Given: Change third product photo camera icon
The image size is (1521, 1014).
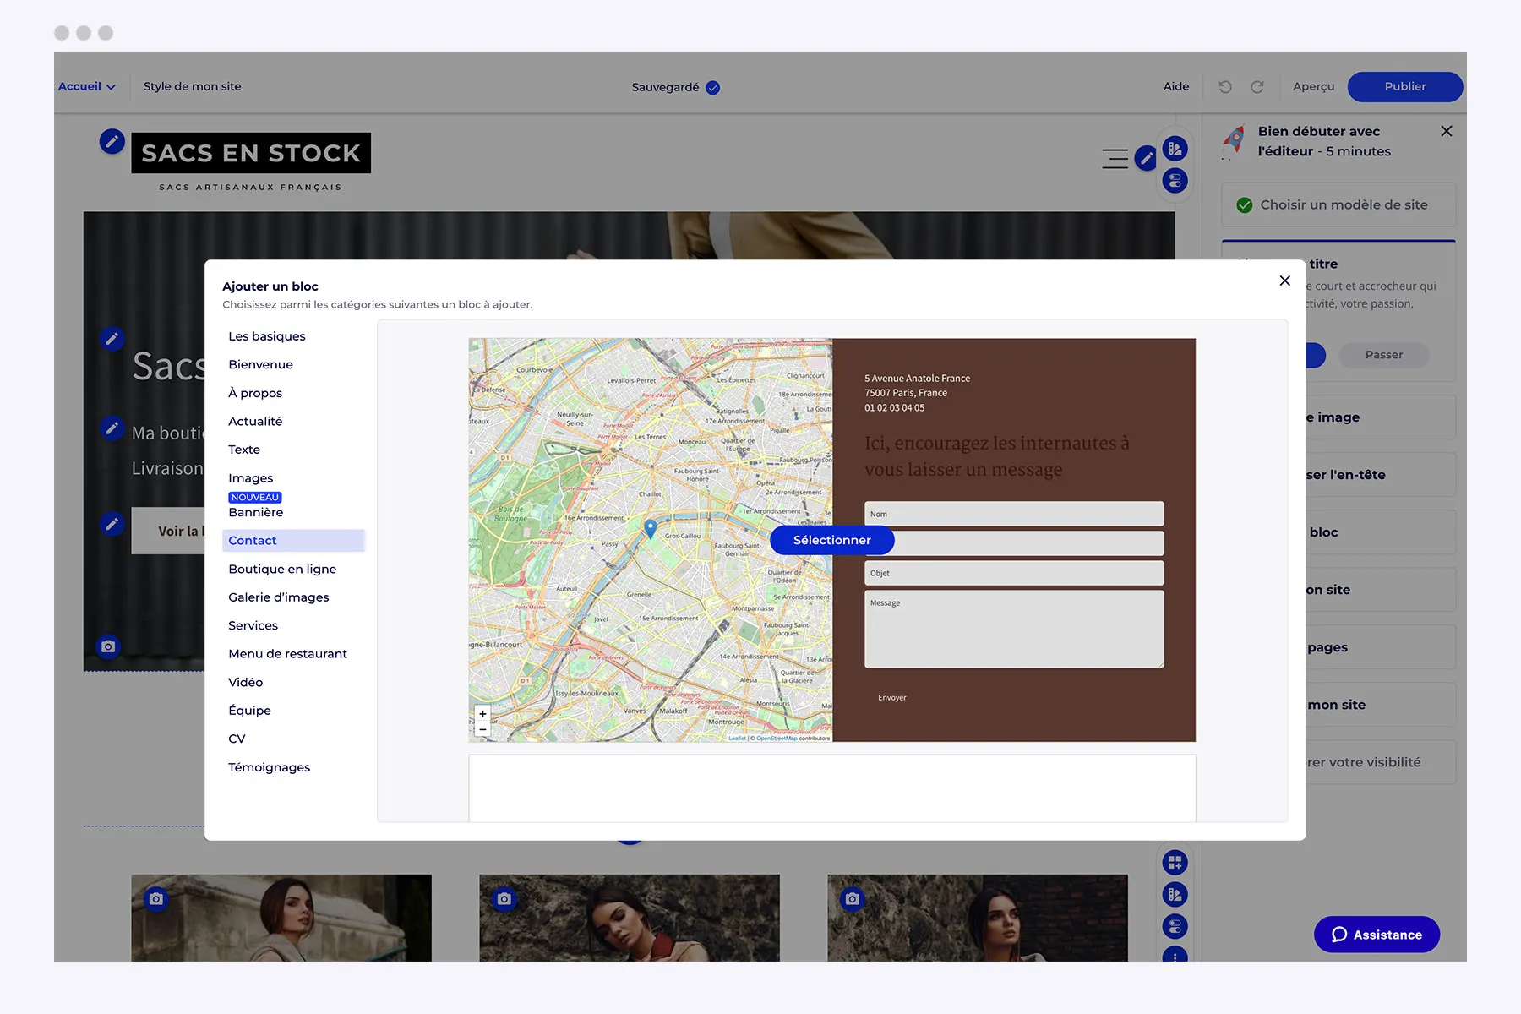Looking at the screenshot, I should point(853,899).
